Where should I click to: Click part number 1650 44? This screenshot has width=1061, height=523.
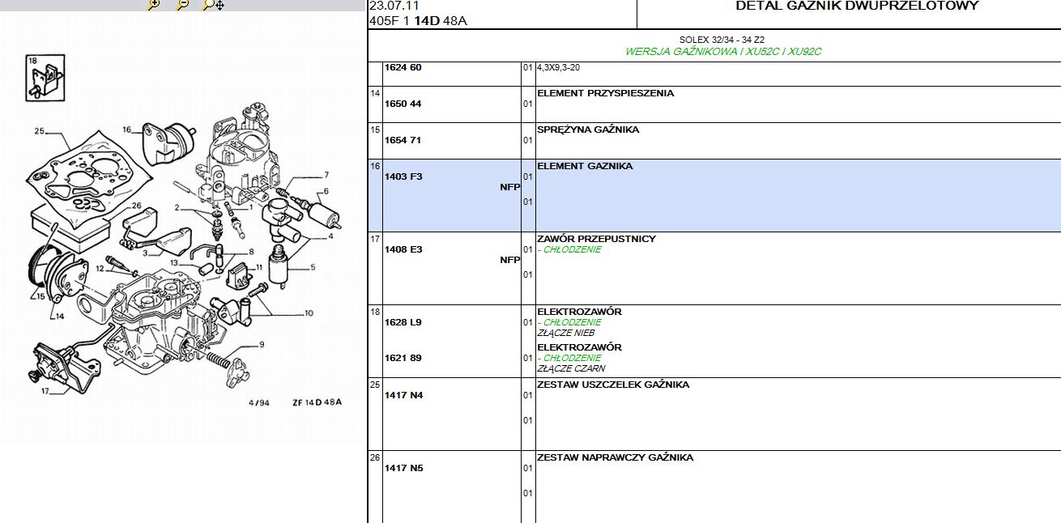[403, 104]
